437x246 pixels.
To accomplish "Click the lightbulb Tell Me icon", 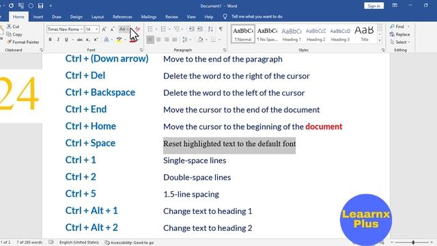I will (225, 16).
